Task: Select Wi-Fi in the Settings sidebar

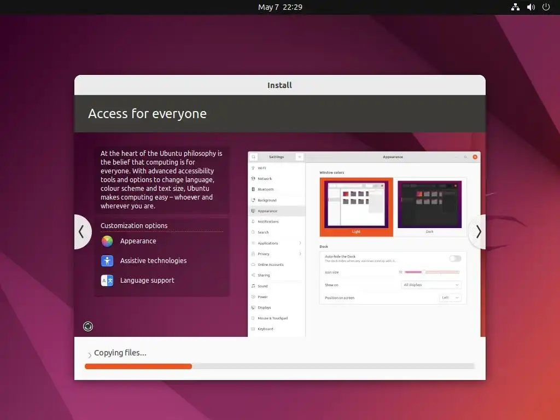Action: click(276, 168)
